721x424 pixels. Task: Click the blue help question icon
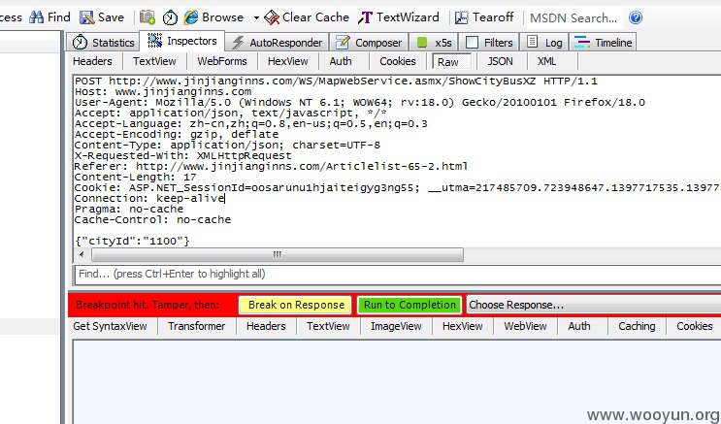(x=636, y=17)
